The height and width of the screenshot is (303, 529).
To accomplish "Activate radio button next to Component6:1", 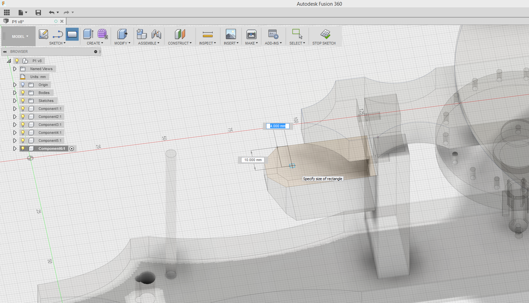I will click(x=72, y=149).
